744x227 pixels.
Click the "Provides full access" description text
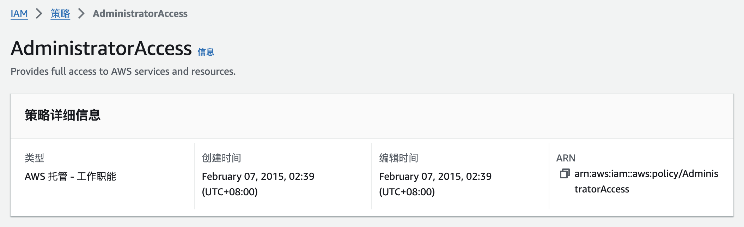[x=123, y=72]
